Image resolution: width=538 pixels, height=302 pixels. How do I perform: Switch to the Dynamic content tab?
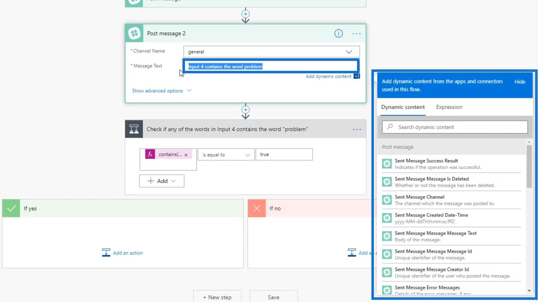[x=403, y=107]
